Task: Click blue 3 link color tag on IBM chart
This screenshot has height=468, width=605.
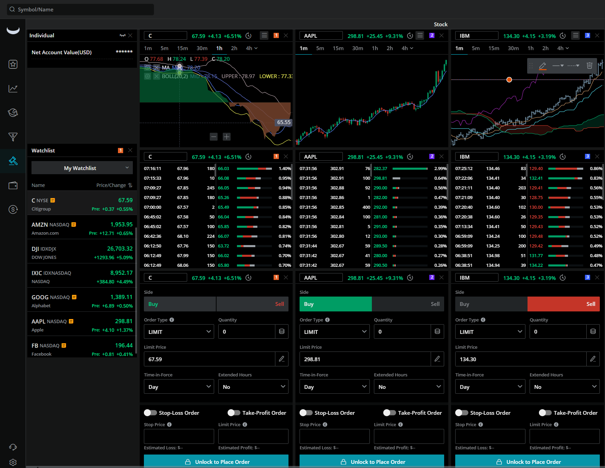Action: [587, 35]
